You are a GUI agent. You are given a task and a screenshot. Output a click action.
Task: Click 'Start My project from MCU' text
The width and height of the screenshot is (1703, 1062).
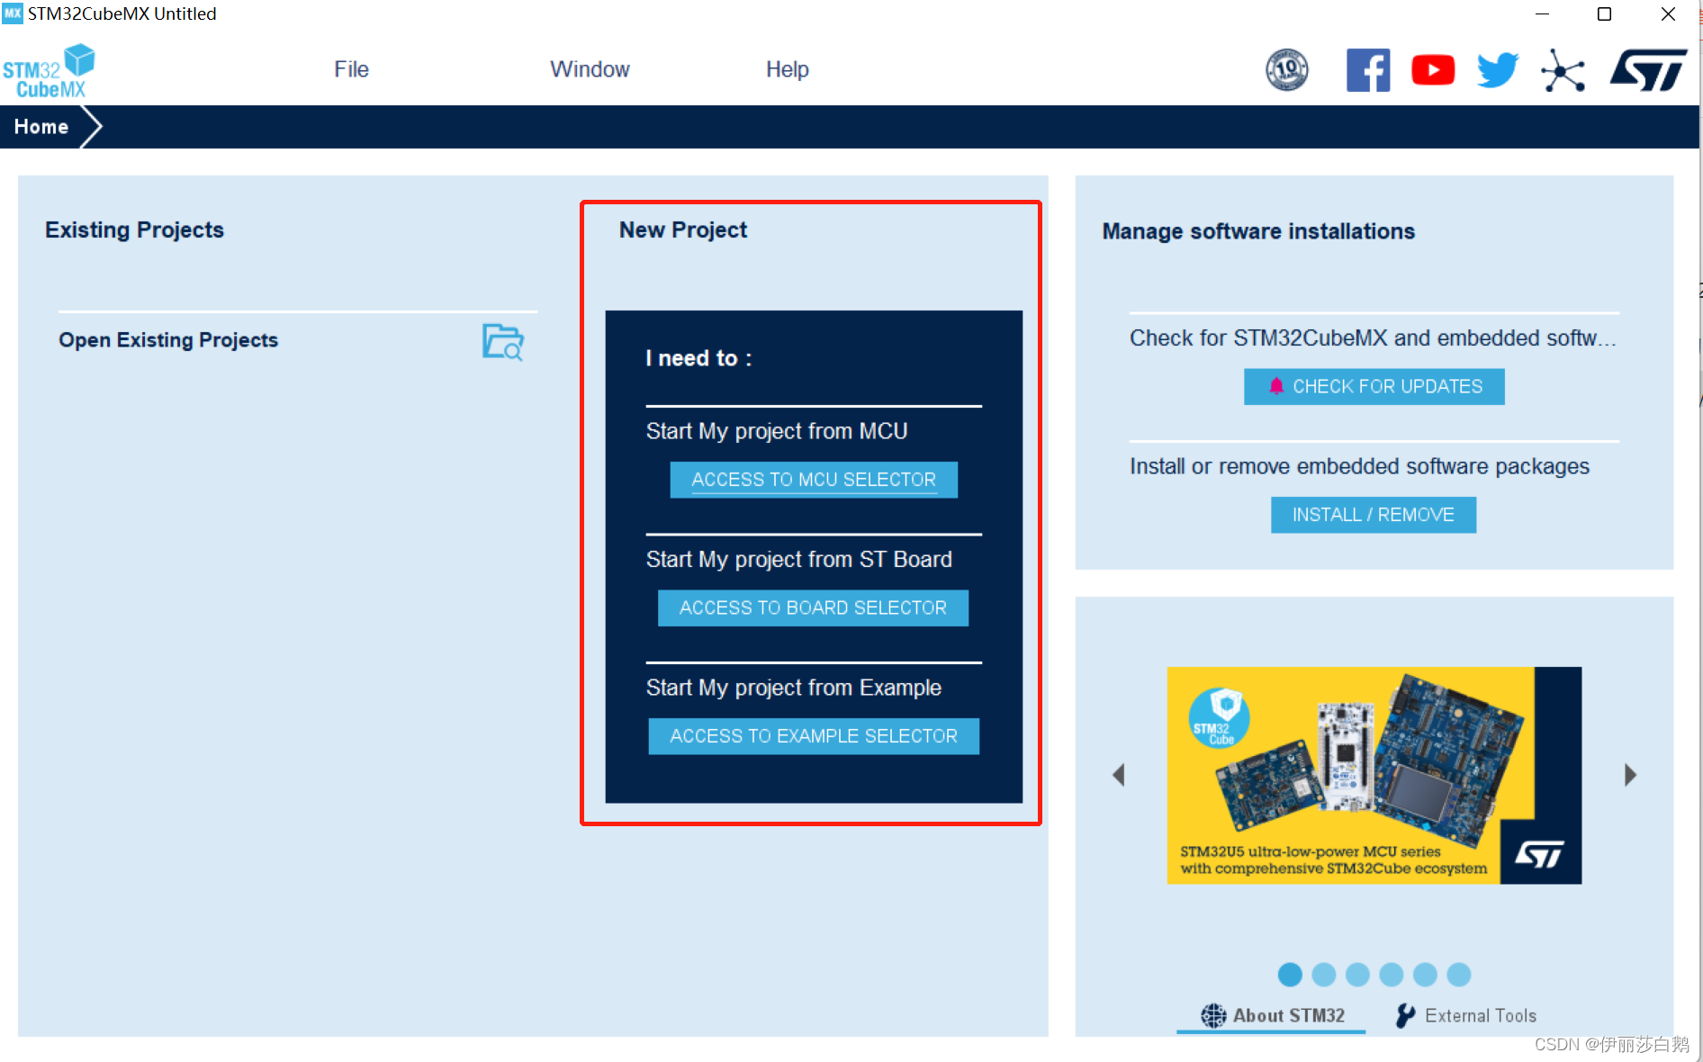click(777, 431)
